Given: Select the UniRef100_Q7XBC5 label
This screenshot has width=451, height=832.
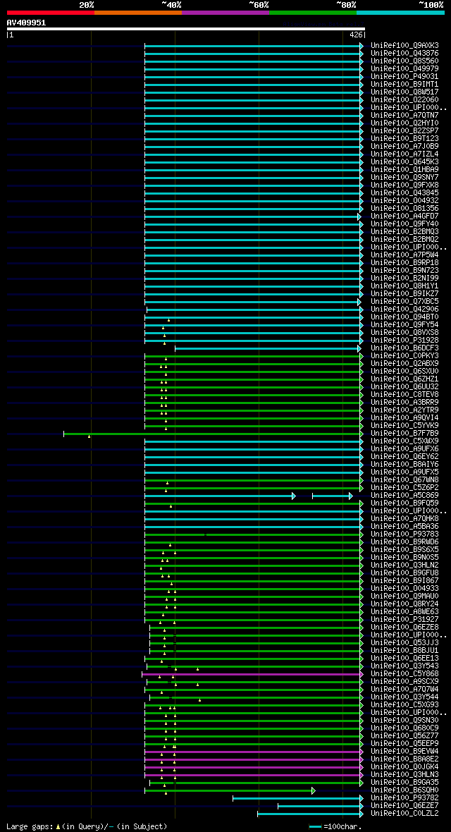Looking at the screenshot, I should pos(404,301).
